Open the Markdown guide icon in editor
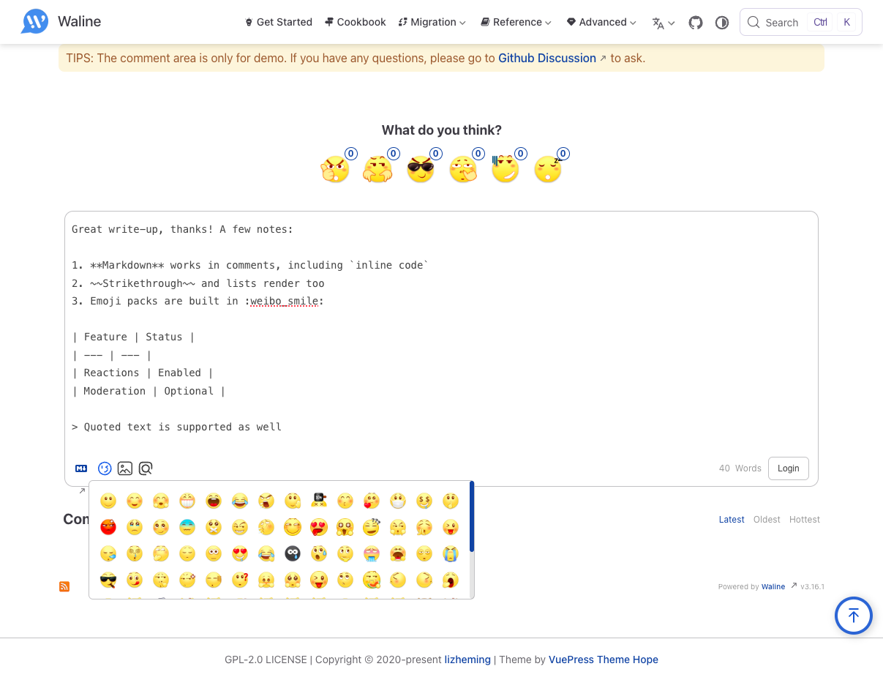 tap(81, 468)
